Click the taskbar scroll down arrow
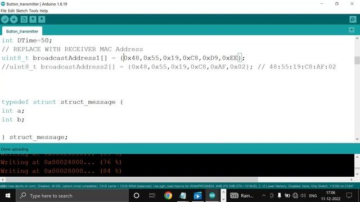Viewport: 360px width, 202px height. (x=224, y=199)
